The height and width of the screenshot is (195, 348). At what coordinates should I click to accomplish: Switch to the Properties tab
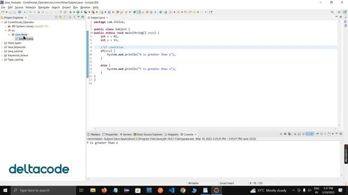click(110, 134)
